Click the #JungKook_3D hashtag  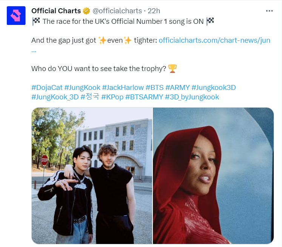point(55,97)
